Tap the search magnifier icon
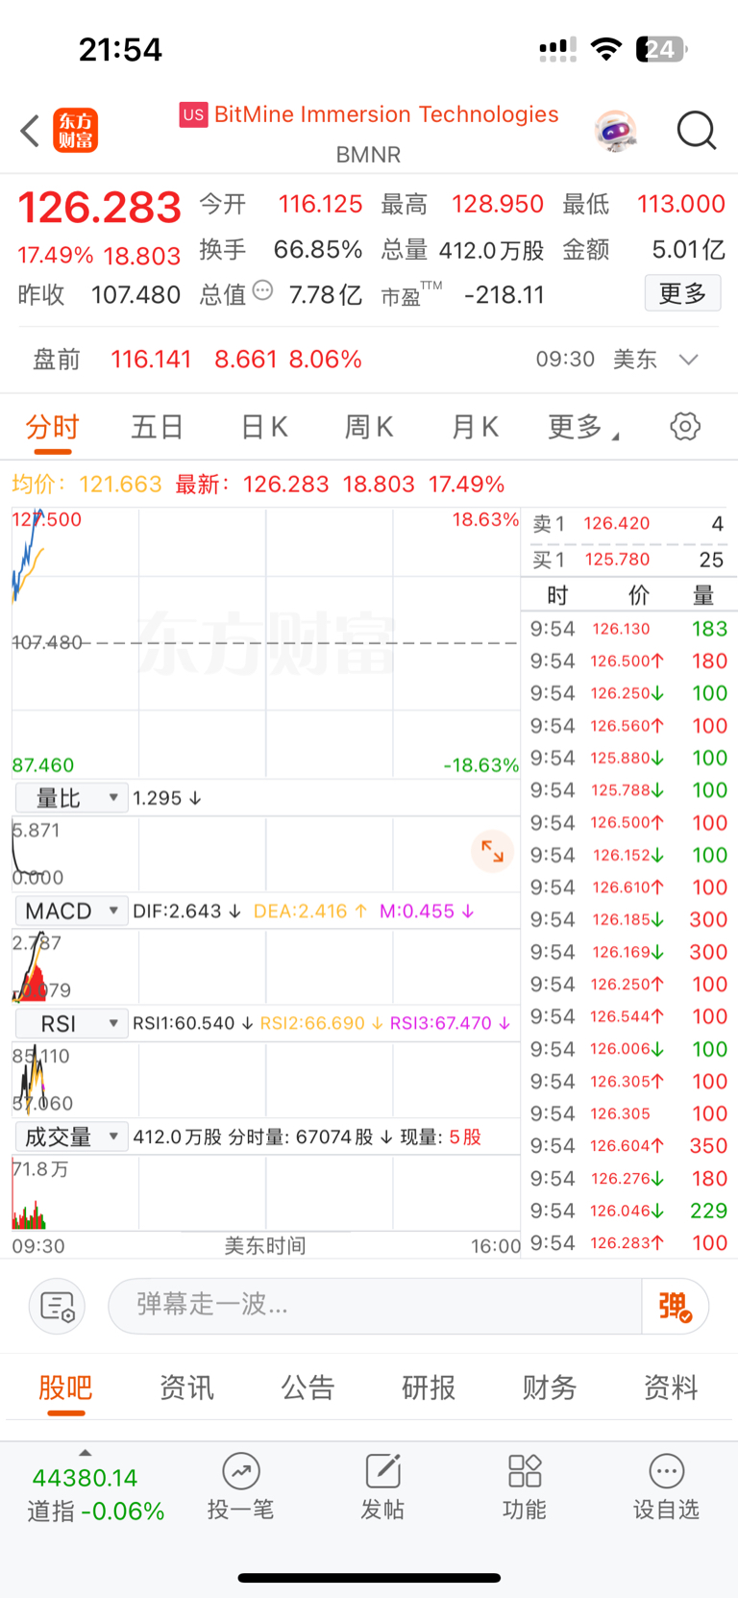Image resolution: width=738 pixels, height=1599 pixels. (697, 131)
